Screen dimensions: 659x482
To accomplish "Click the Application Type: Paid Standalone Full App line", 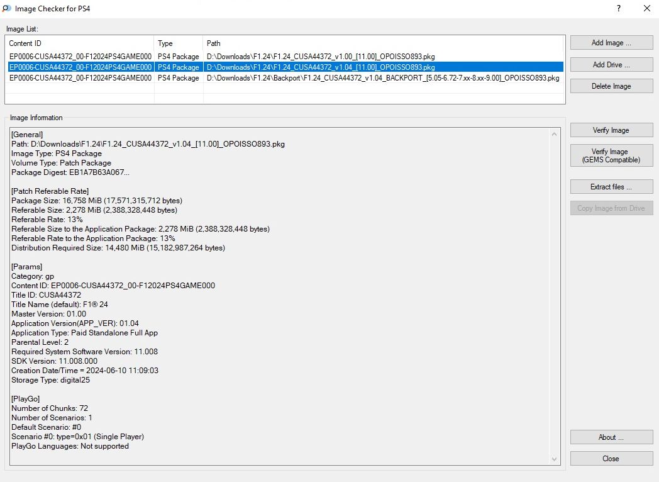I will click(84, 333).
